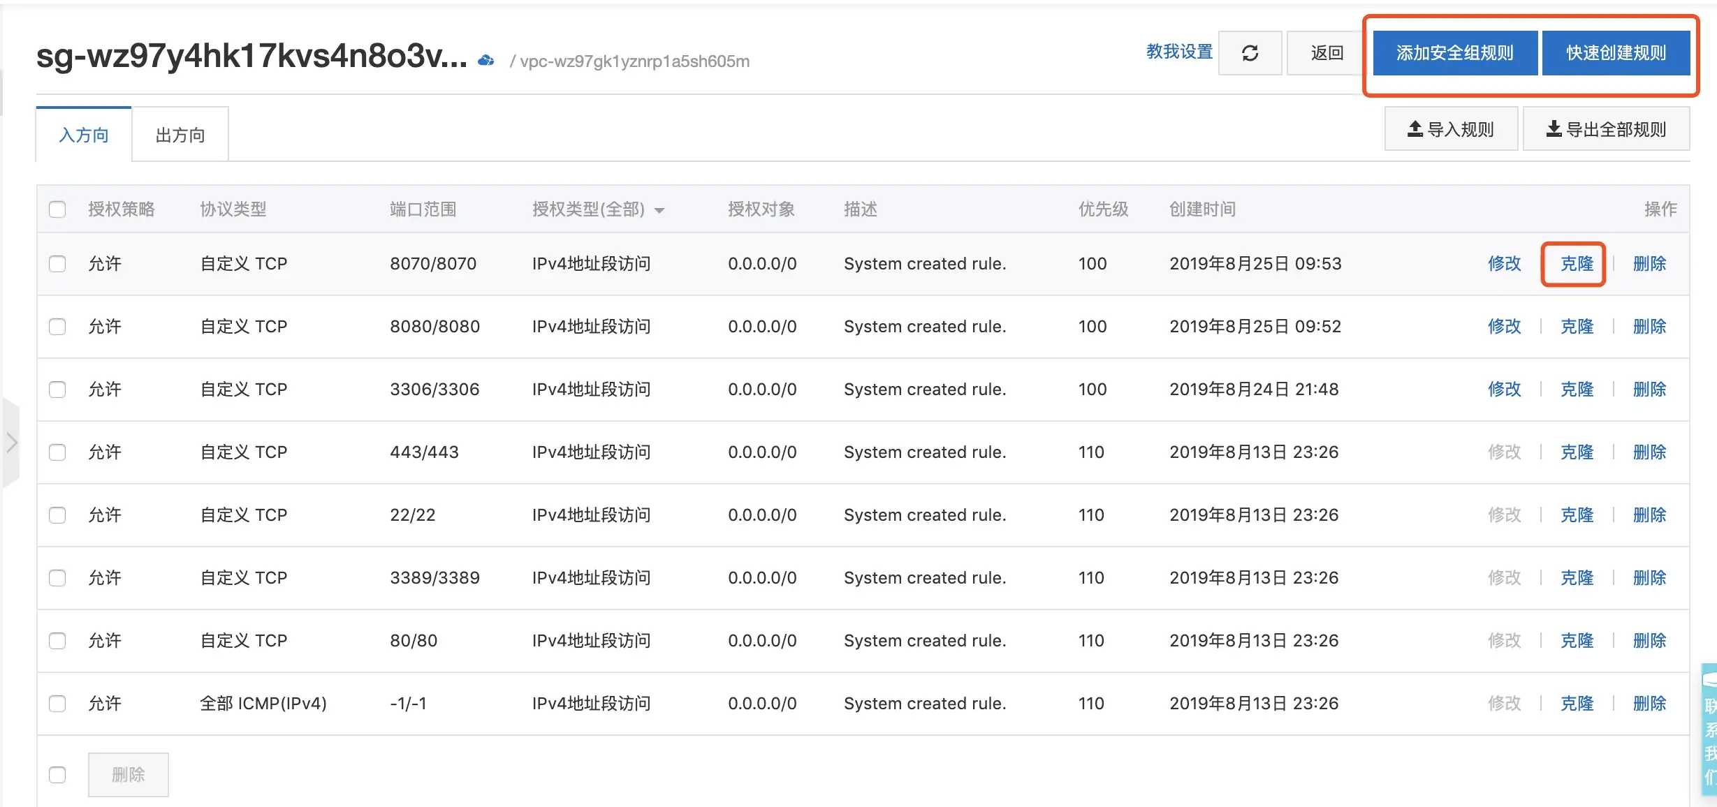Modify the 8080/8080 port rule

tap(1504, 327)
